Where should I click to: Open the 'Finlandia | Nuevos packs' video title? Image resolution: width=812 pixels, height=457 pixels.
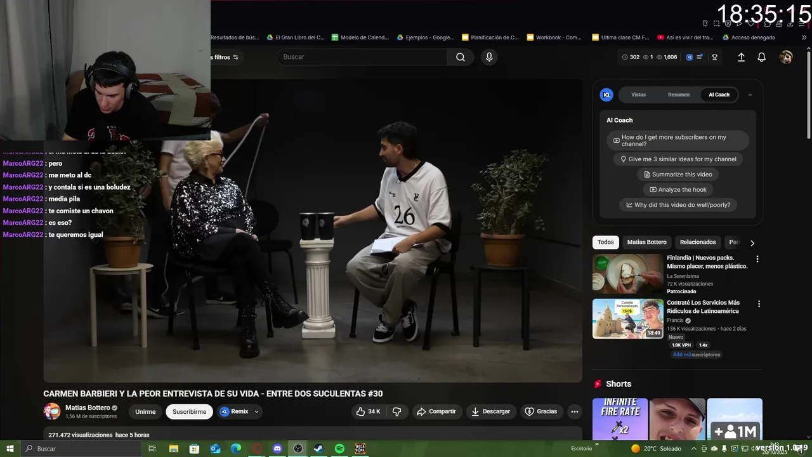coord(707,262)
